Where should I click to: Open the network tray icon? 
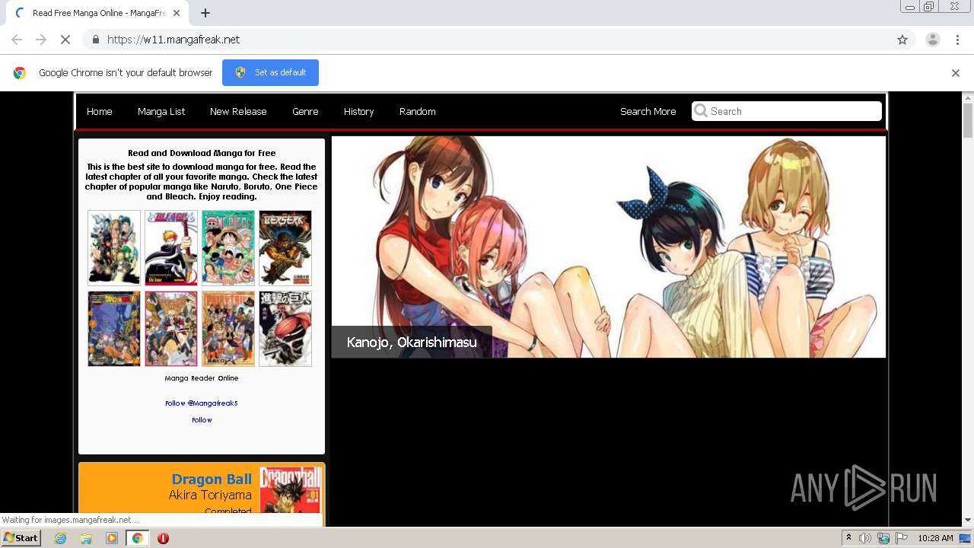(x=883, y=538)
